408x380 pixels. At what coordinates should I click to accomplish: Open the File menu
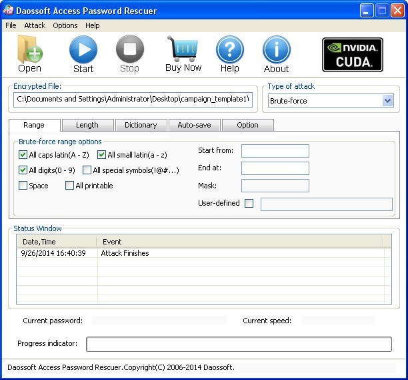(11, 25)
